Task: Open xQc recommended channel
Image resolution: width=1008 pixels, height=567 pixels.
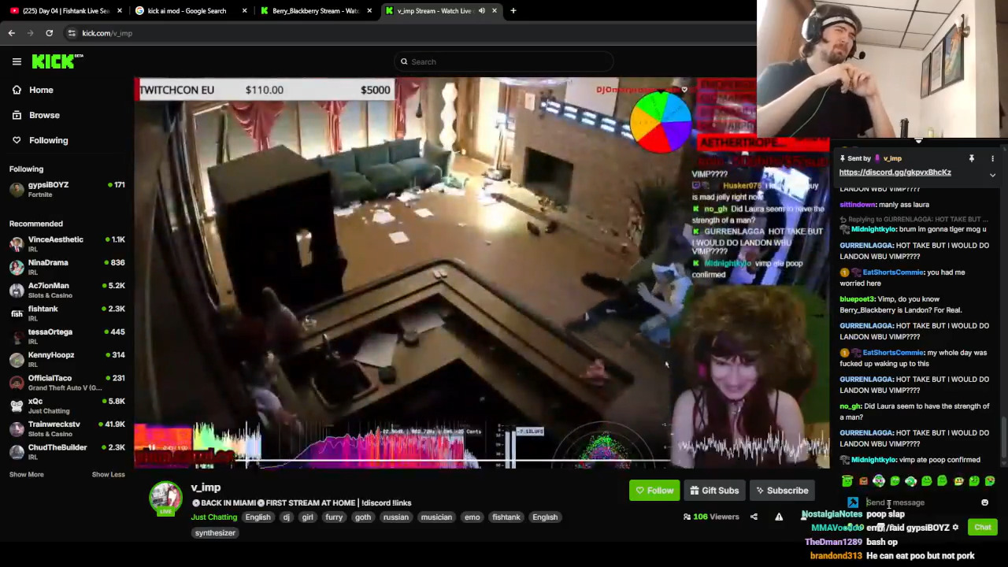Action: click(x=67, y=405)
